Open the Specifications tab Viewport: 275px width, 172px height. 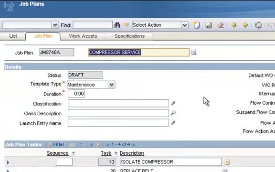(x=129, y=36)
